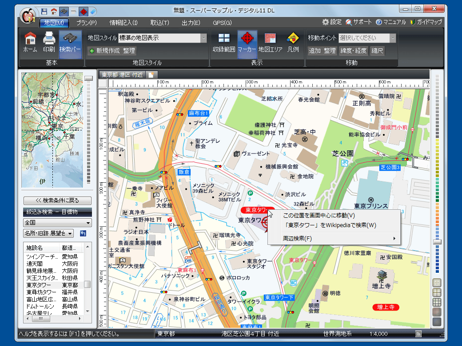This screenshot has width=462, height=346.
Task: Open the 設定 settings gear
Action: [332, 22]
